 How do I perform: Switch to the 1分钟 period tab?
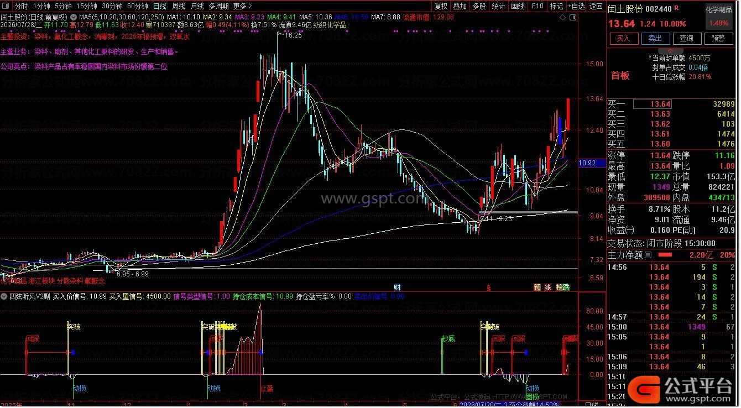tap(41, 6)
